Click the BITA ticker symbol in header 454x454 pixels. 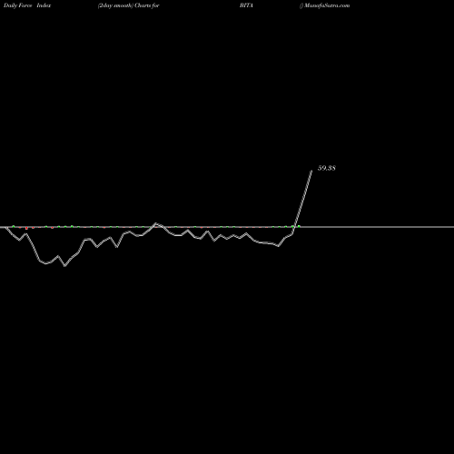246,5
